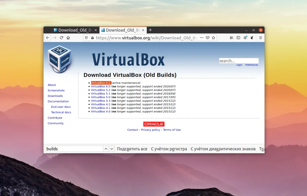Open a new tab with the plus button

tap(150, 30)
